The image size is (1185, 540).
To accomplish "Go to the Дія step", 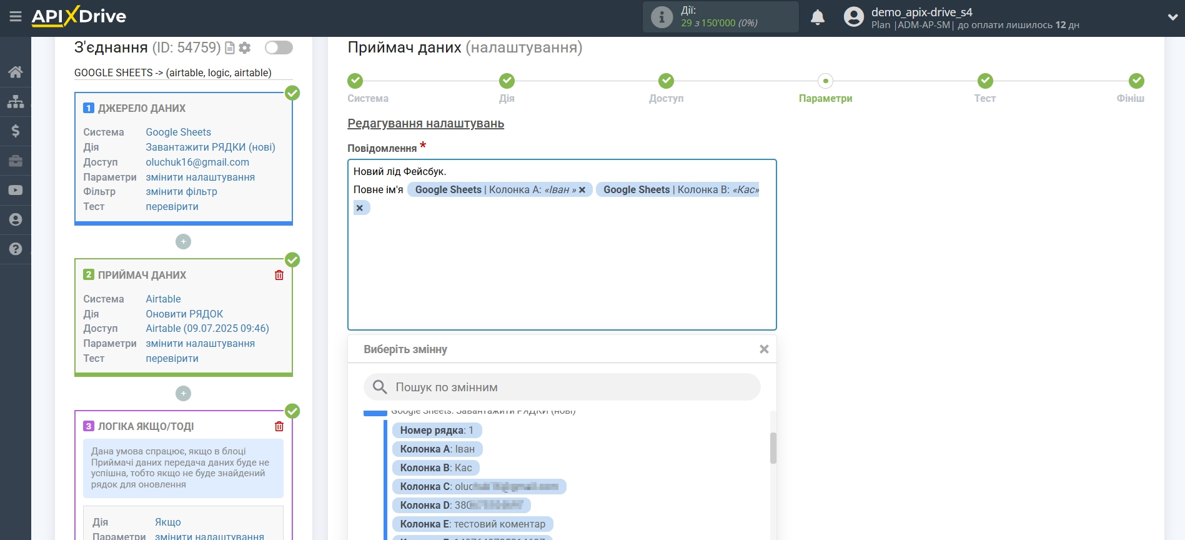I will [507, 88].
